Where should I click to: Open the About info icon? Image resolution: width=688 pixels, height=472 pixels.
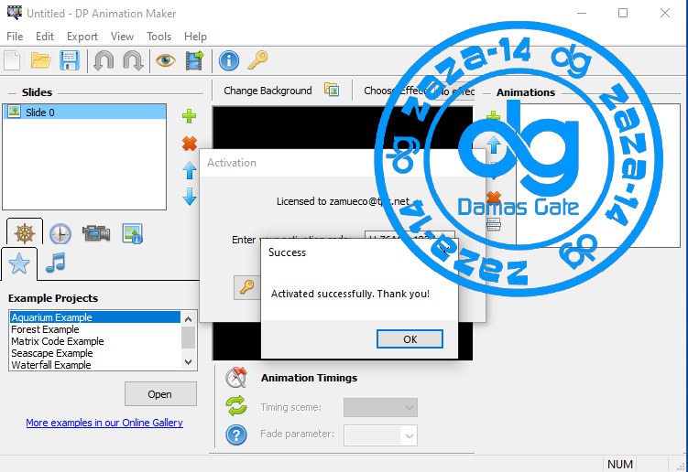click(229, 60)
